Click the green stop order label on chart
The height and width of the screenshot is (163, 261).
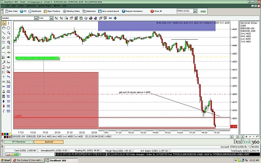(x=37, y=58)
